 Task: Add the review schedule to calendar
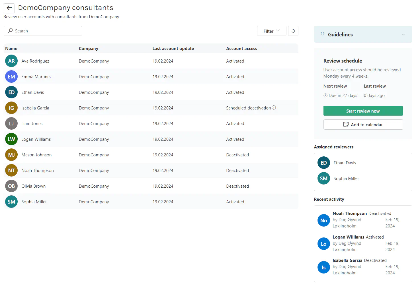363,124
